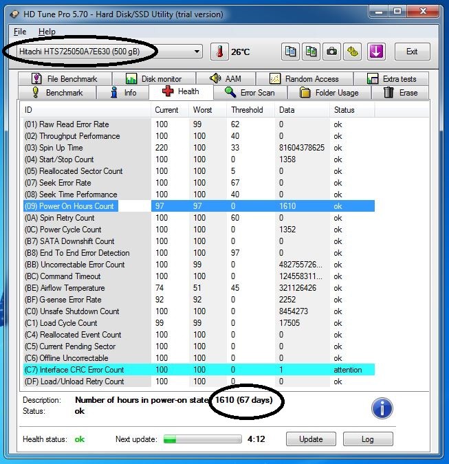Click the HD Tune Pro title bar icon
449x464 pixels.
click(14, 14)
